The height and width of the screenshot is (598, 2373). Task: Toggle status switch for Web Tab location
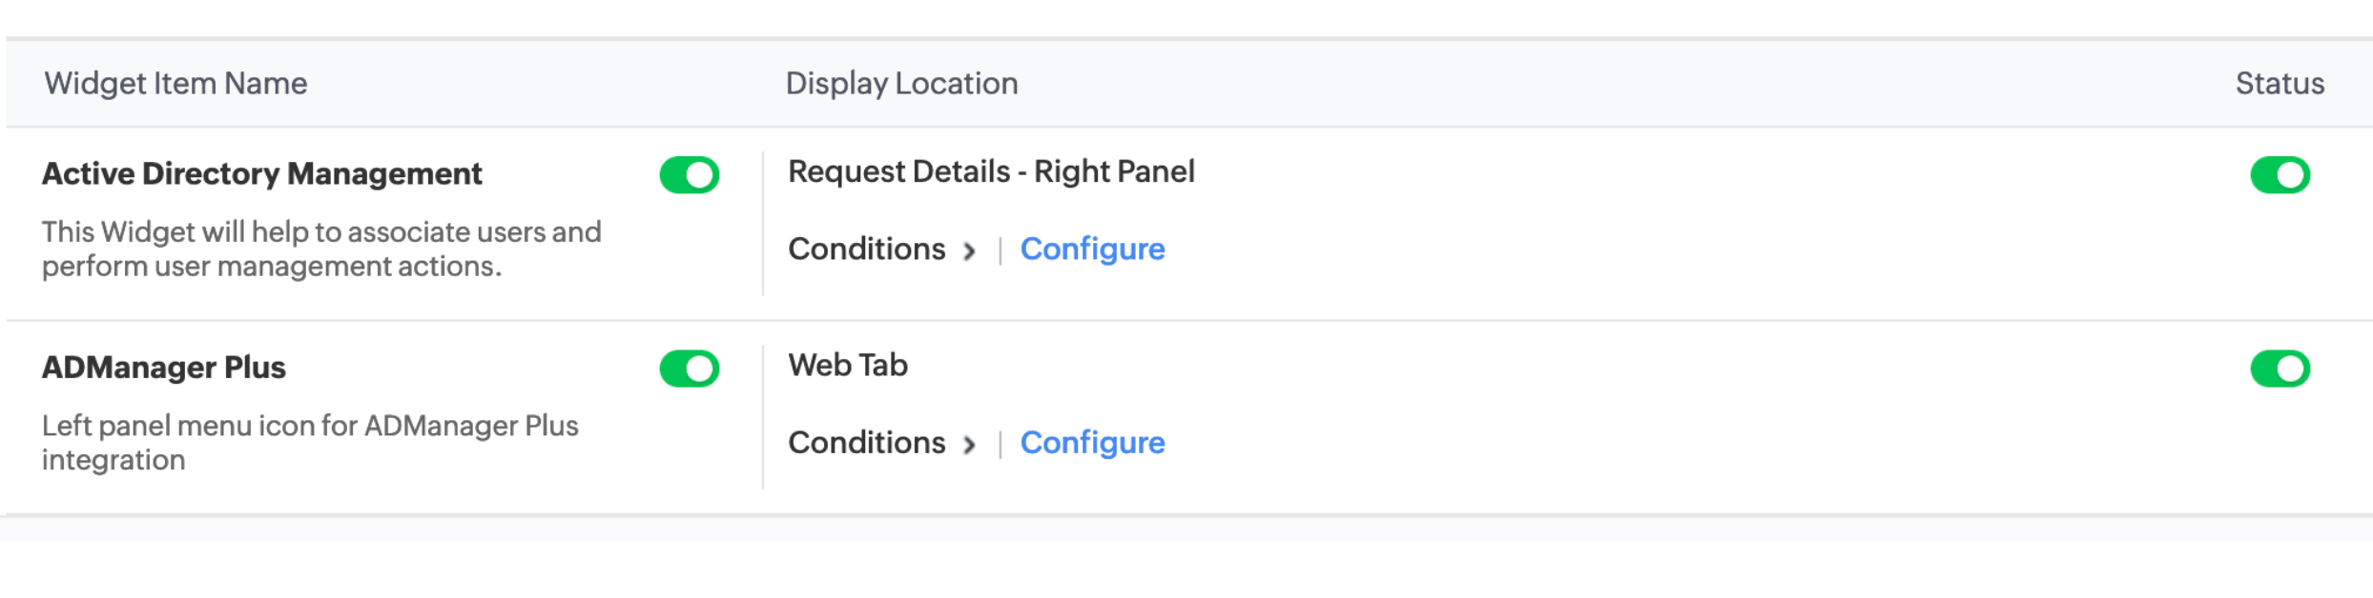pos(2280,369)
